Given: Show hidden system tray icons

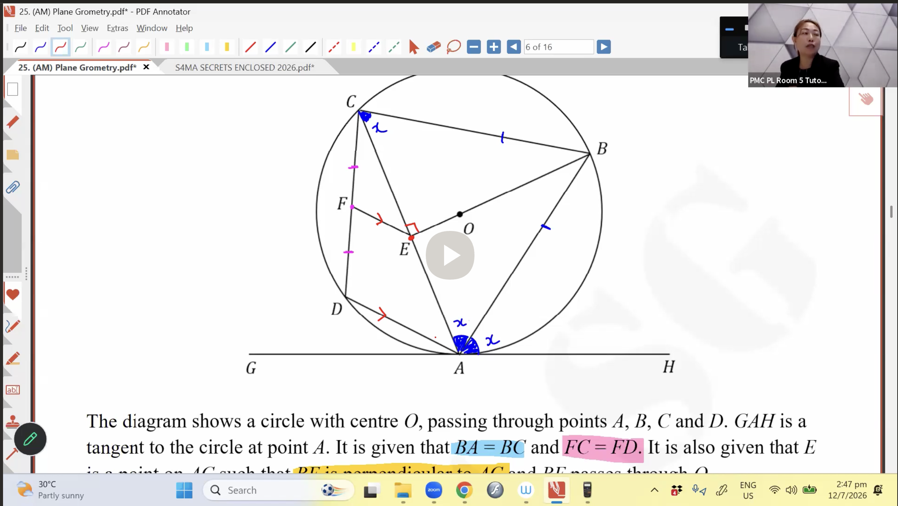Looking at the screenshot, I should point(655,490).
